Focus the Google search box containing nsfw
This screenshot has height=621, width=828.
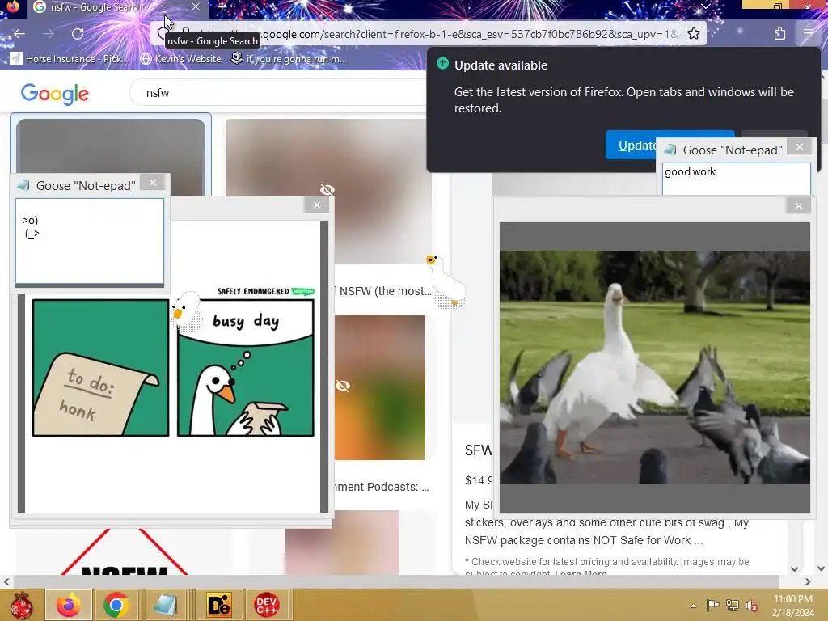pos(280,93)
